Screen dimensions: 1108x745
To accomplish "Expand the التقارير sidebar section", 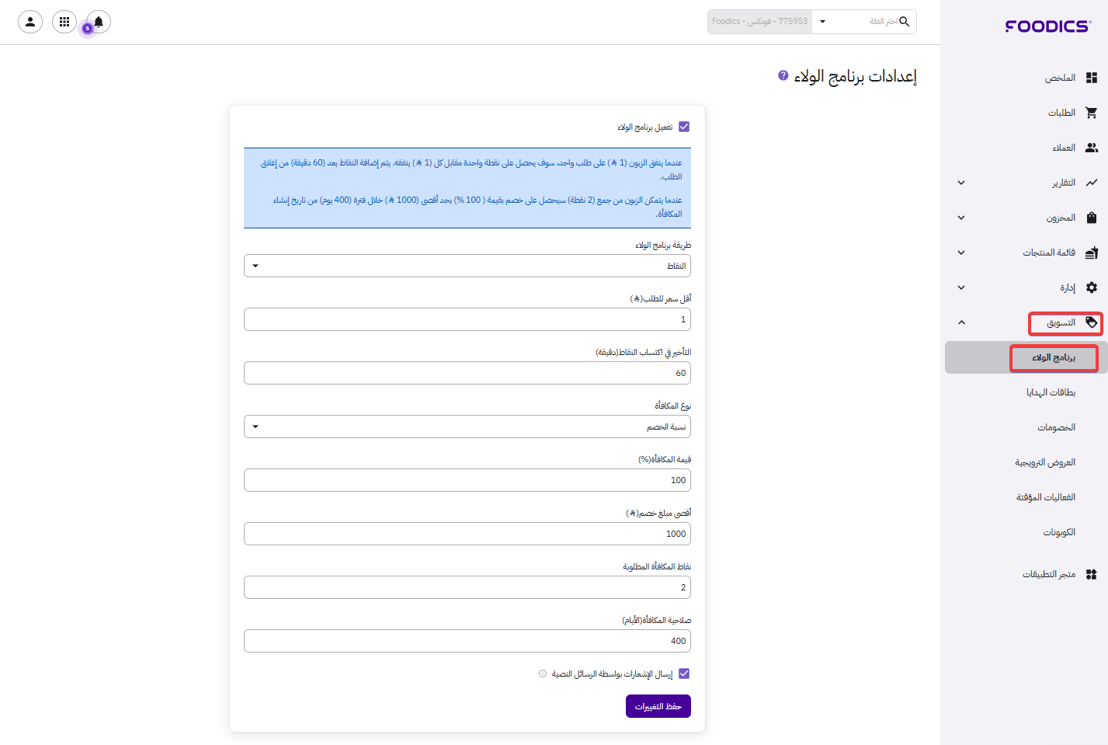I will click(x=961, y=183).
